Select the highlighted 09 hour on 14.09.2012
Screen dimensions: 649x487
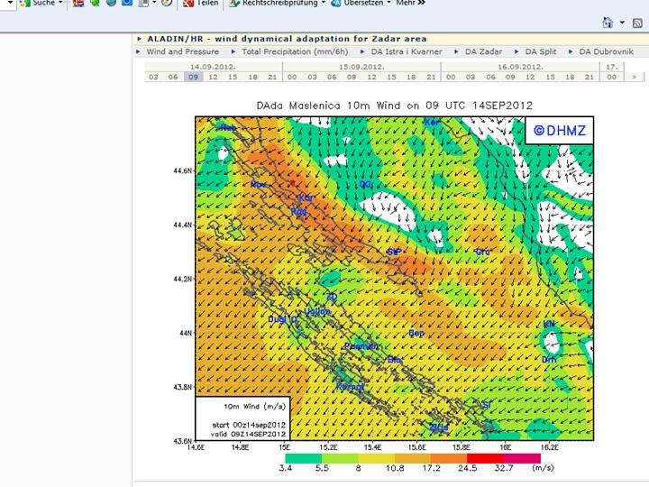[x=192, y=78]
